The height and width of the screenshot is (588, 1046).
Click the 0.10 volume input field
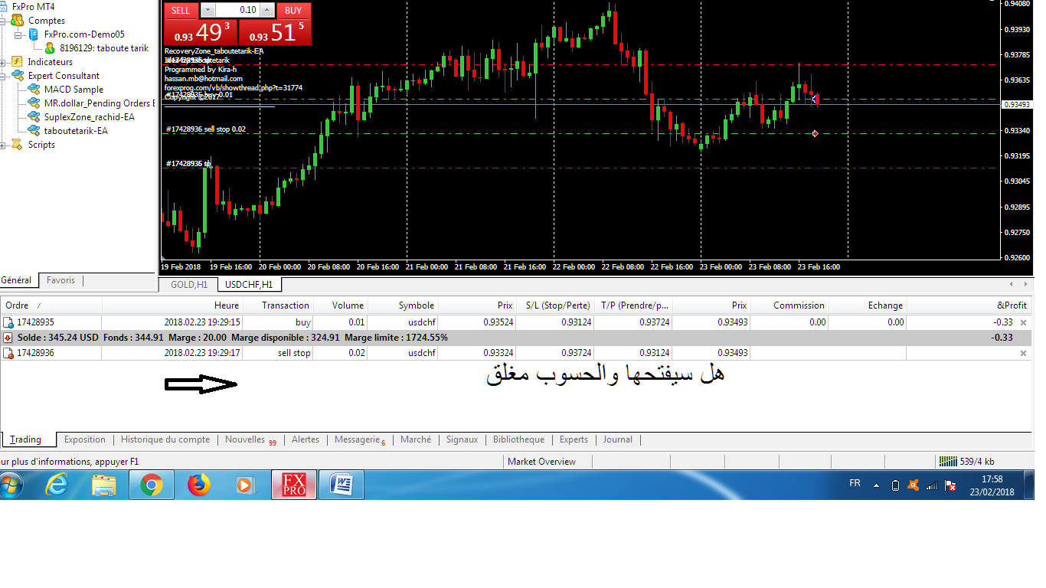(237, 10)
